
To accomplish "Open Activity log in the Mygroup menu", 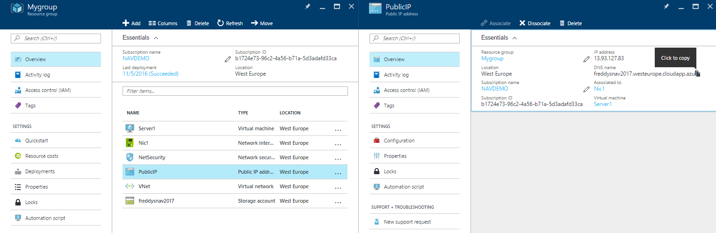I will 37,75.
